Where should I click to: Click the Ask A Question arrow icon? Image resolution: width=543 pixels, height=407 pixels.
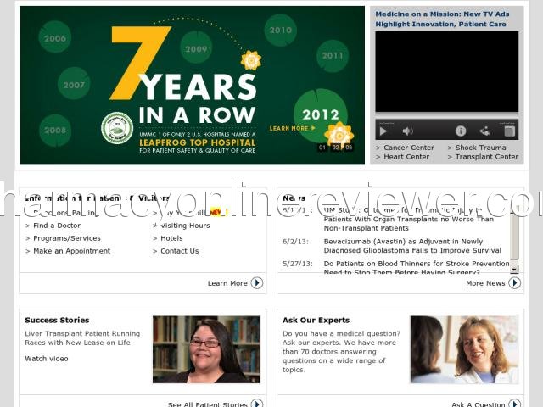click(x=515, y=404)
